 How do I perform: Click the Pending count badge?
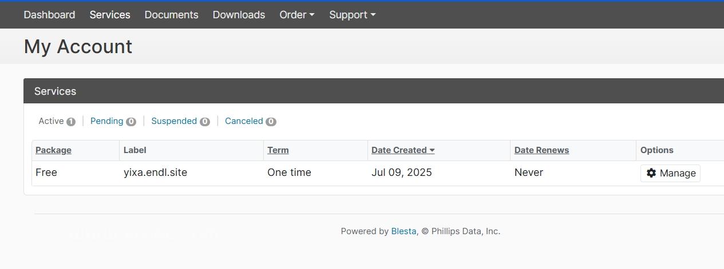pyautogui.click(x=131, y=122)
